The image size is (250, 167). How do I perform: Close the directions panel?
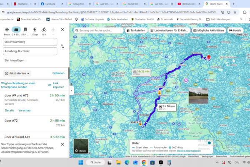[62, 30]
